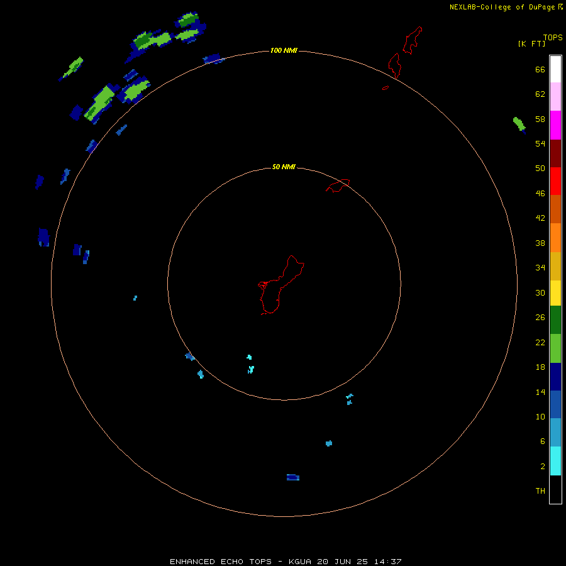Click the 34 value on the legend
The image size is (566, 566).
point(540,268)
